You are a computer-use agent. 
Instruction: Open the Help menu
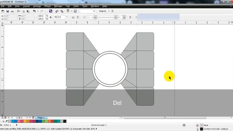(104, 6)
